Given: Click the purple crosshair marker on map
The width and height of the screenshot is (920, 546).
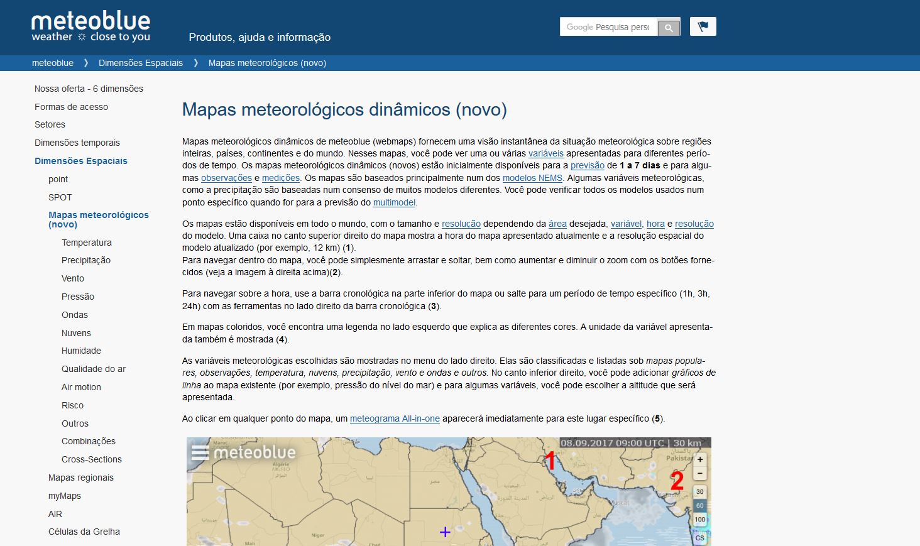Looking at the screenshot, I should [x=445, y=532].
